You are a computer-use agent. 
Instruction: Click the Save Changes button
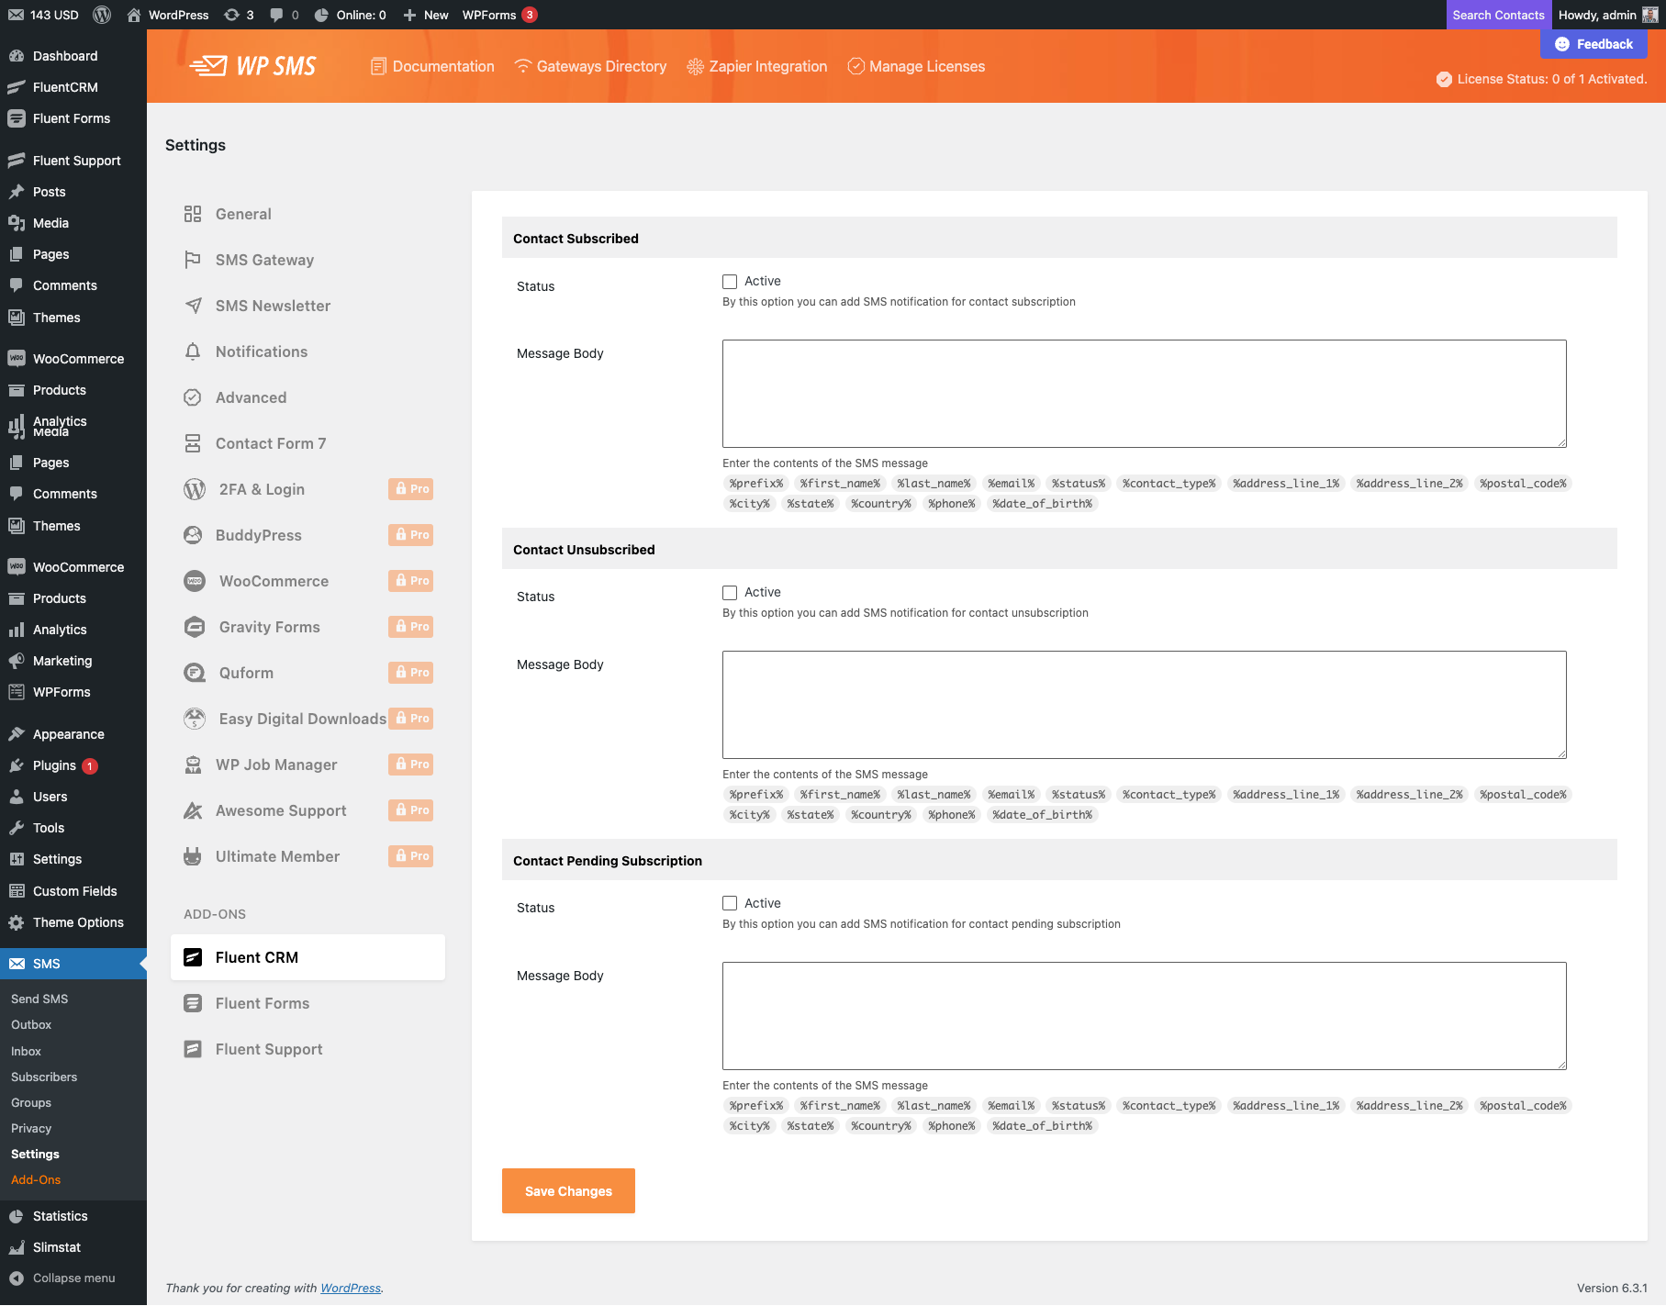[568, 1190]
